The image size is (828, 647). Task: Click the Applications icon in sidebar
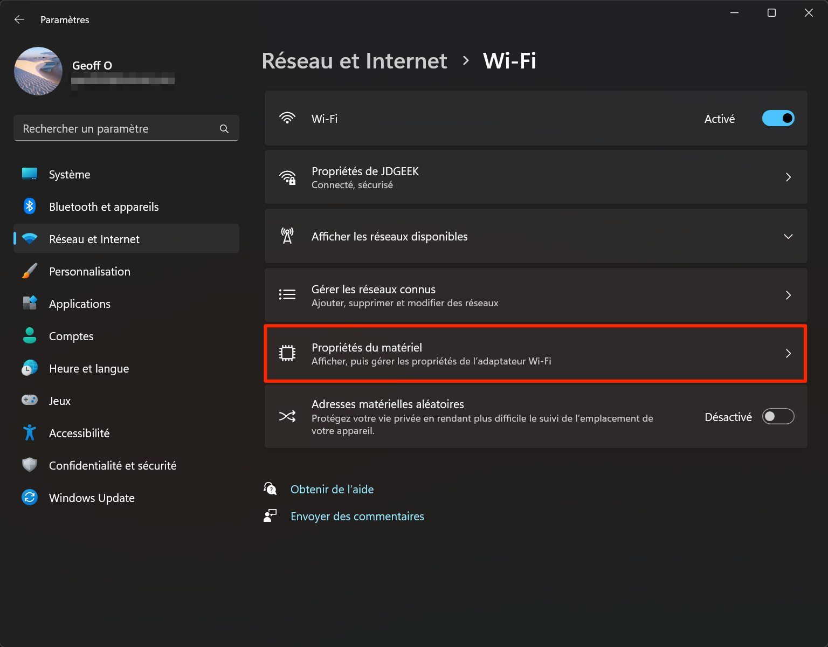point(30,304)
